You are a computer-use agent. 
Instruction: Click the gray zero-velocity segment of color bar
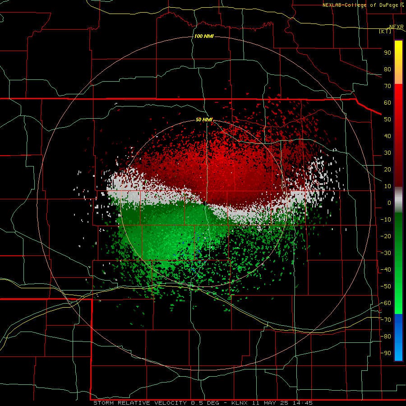coord(398,200)
